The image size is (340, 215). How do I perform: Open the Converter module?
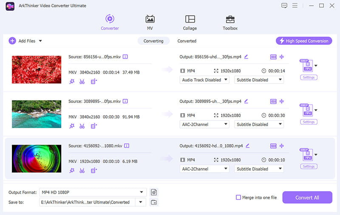(110, 22)
